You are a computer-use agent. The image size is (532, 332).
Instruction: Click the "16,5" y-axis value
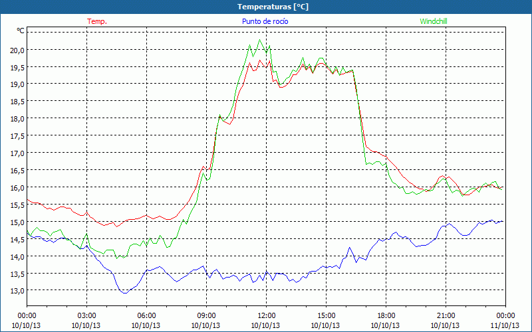pyautogui.click(x=18, y=171)
